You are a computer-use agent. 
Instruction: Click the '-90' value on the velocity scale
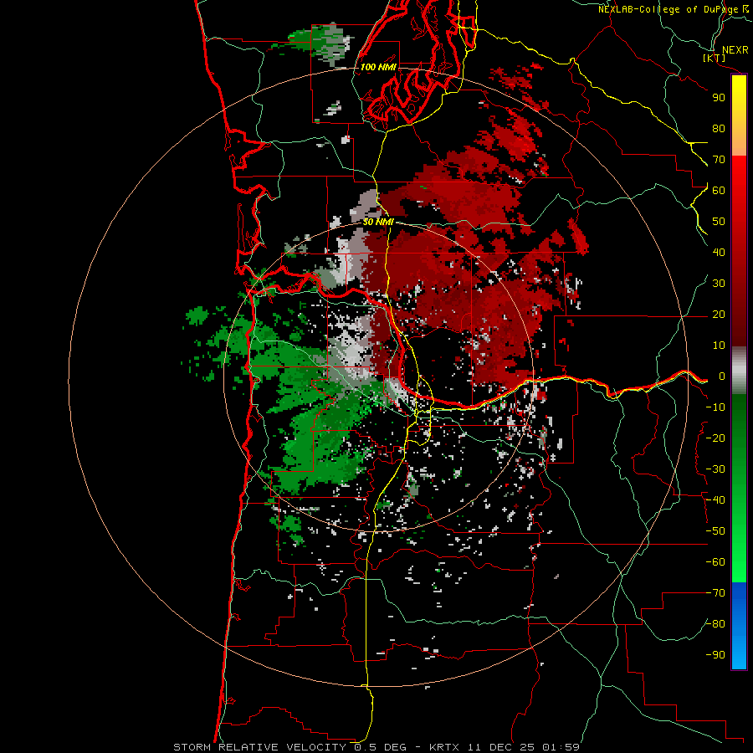pos(715,655)
